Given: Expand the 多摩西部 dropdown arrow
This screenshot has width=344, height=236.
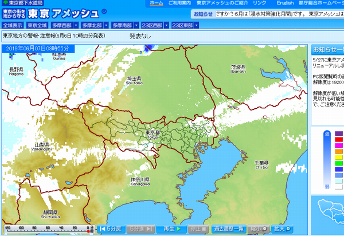Looking at the screenshot, I should pos(76,25).
